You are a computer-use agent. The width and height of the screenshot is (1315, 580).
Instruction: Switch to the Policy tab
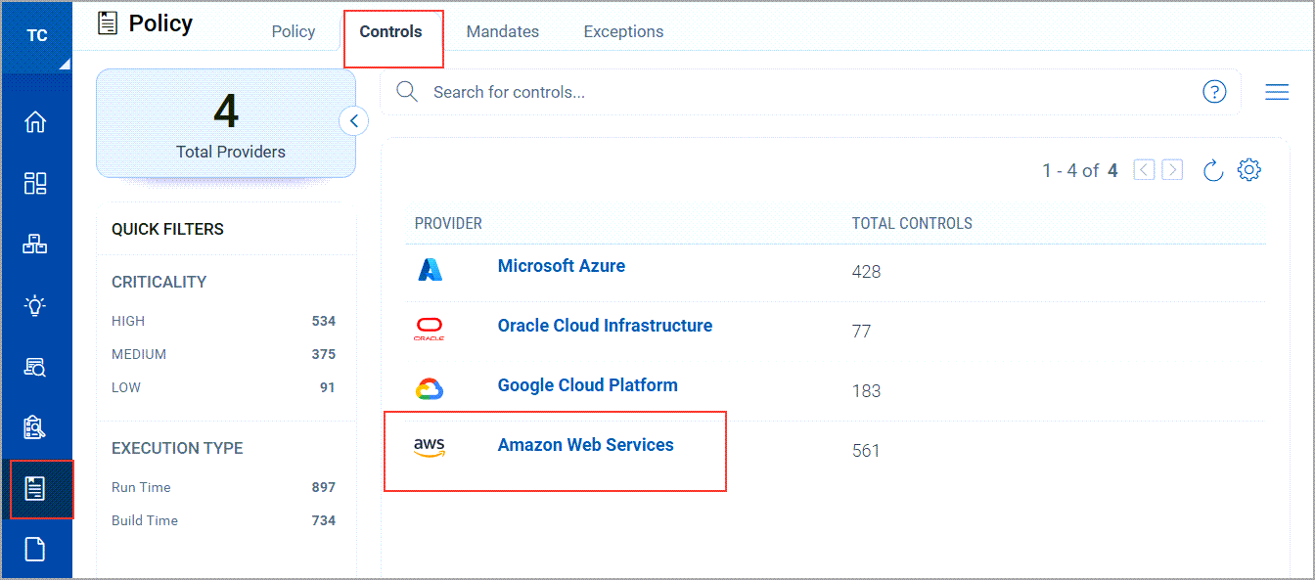294,31
